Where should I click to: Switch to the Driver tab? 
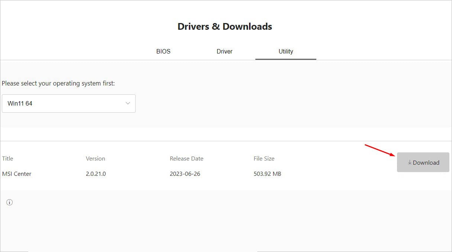(x=225, y=51)
